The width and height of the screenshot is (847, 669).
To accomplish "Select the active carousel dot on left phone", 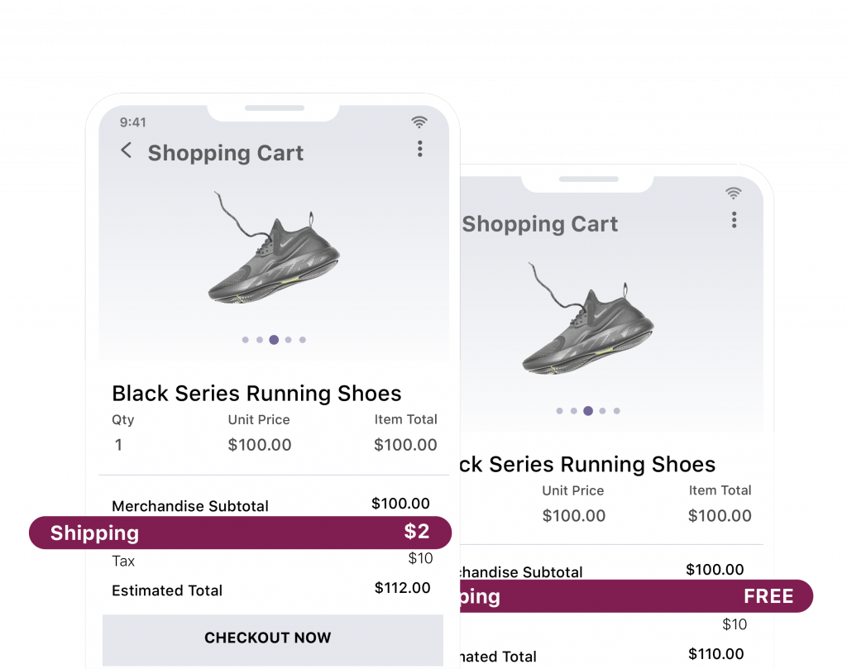I will click(273, 339).
